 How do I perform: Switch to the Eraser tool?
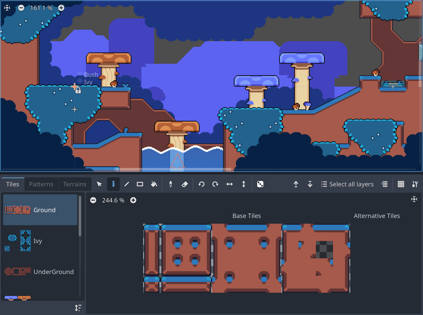click(184, 184)
